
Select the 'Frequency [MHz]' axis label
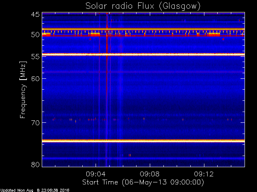coord(23,90)
